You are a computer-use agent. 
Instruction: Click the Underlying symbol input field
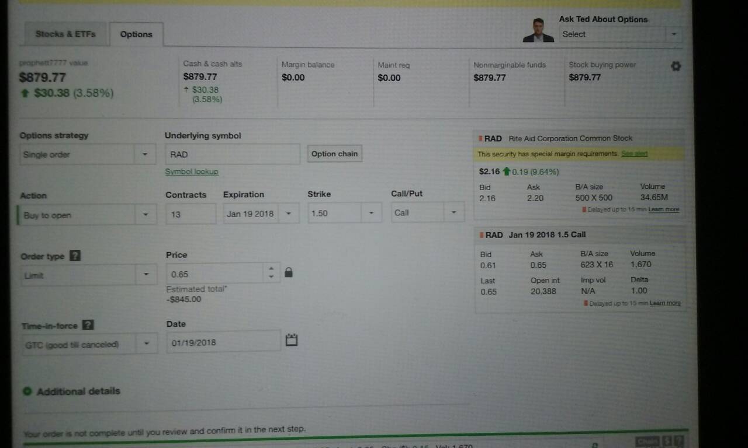233,154
